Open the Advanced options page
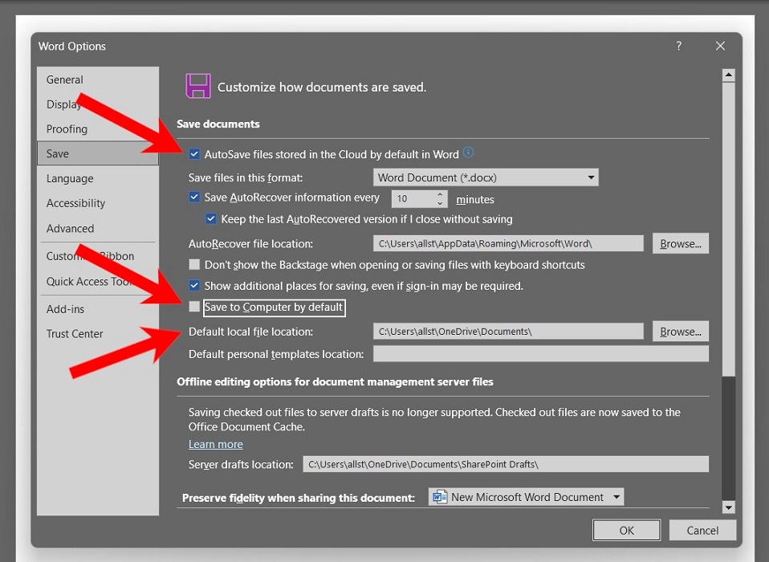Screen dimensions: 769x562 (x=70, y=228)
